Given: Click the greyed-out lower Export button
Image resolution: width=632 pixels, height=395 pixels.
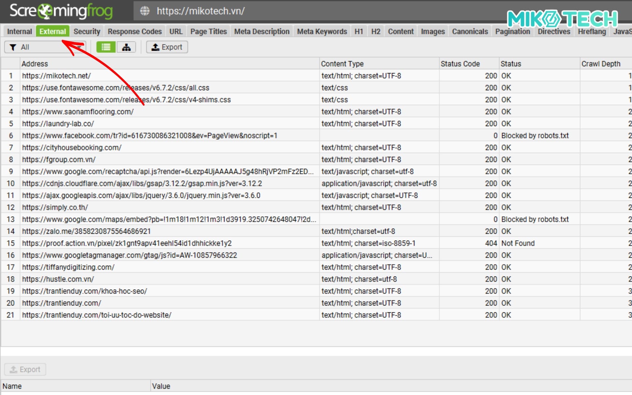Looking at the screenshot, I should [25, 369].
